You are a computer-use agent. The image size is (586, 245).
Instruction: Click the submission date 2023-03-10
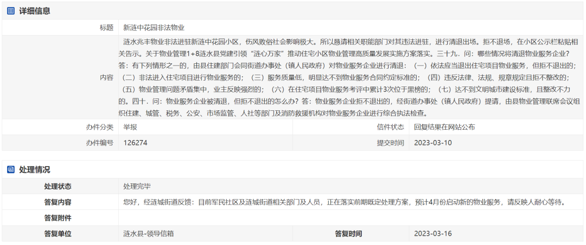point(432,143)
